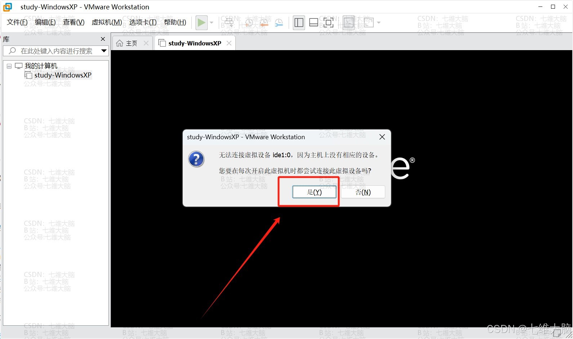This screenshot has height=339, width=573.
Task: Revert the VM to its snapshot
Action: 264,23
